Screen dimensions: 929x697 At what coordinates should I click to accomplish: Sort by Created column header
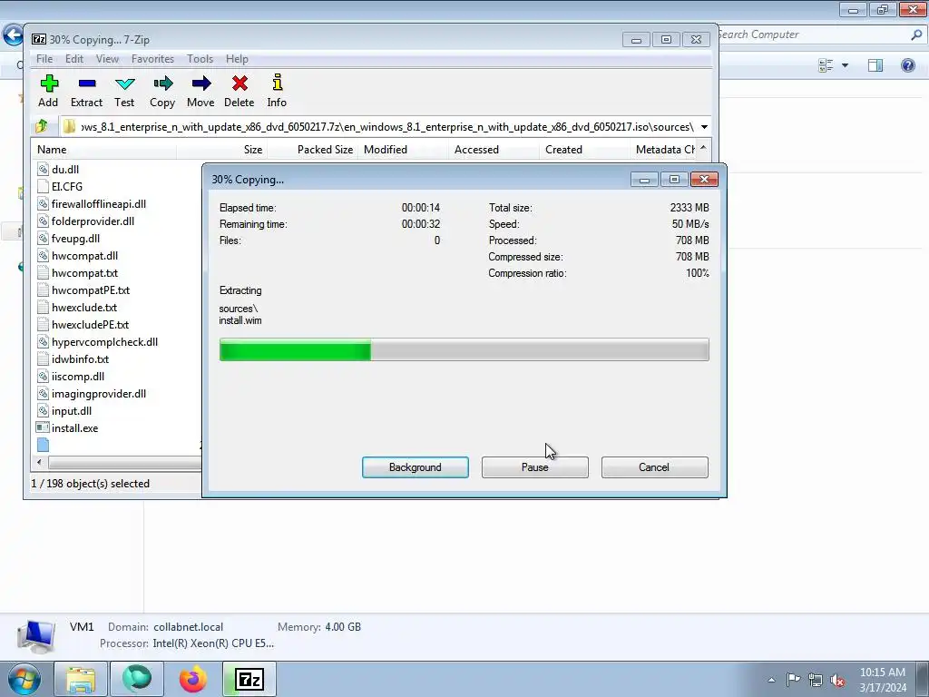pyautogui.click(x=585, y=150)
